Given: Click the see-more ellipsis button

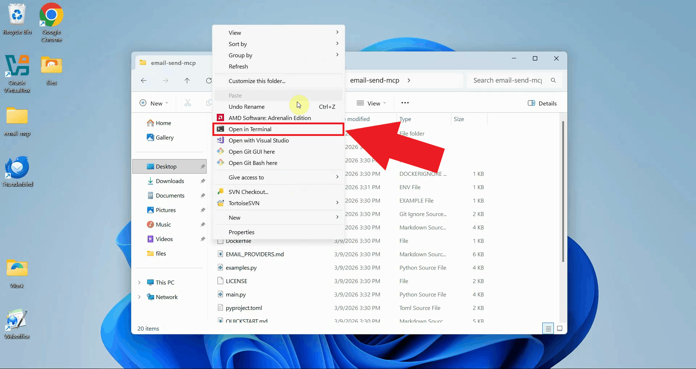Looking at the screenshot, I should coord(405,103).
